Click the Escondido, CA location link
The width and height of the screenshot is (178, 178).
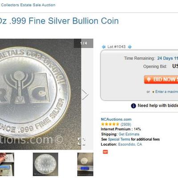(x=130, y=144)
